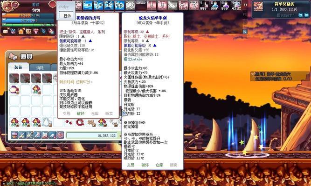Click the first mushroom item in bottom row
This screenshot has height=186, width=311.
point(14,122)
